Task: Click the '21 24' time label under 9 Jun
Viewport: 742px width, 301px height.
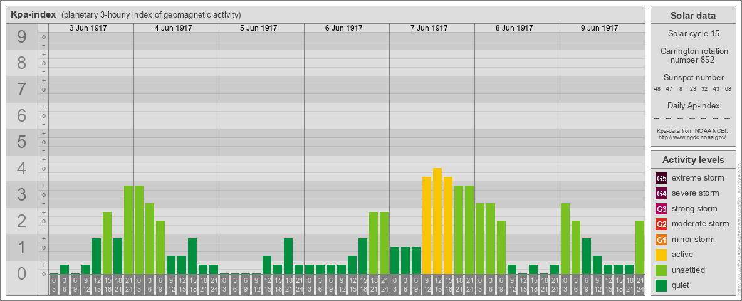Action: click(x=640, y=285)
